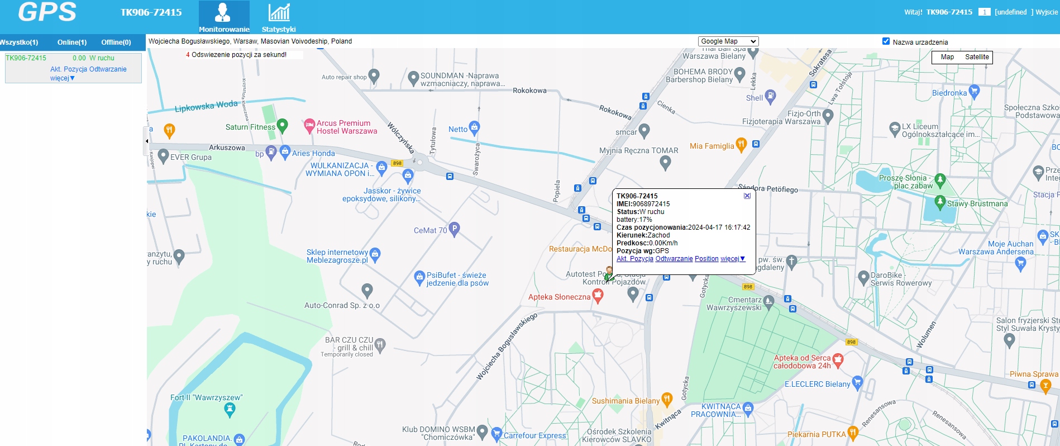Click the SOUNDMAN repair pin
This screenshot has width=1060, height=446.
pyautogui.click(x=413, y=78)
